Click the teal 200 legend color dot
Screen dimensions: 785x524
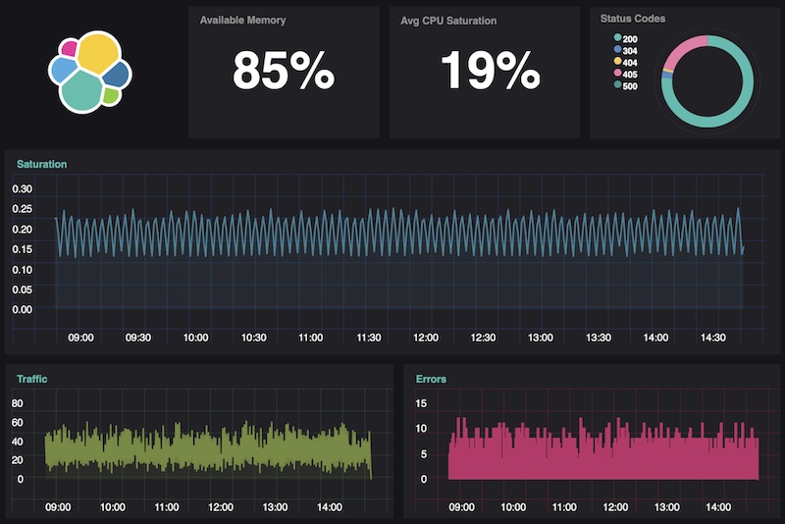coord(616,38)
